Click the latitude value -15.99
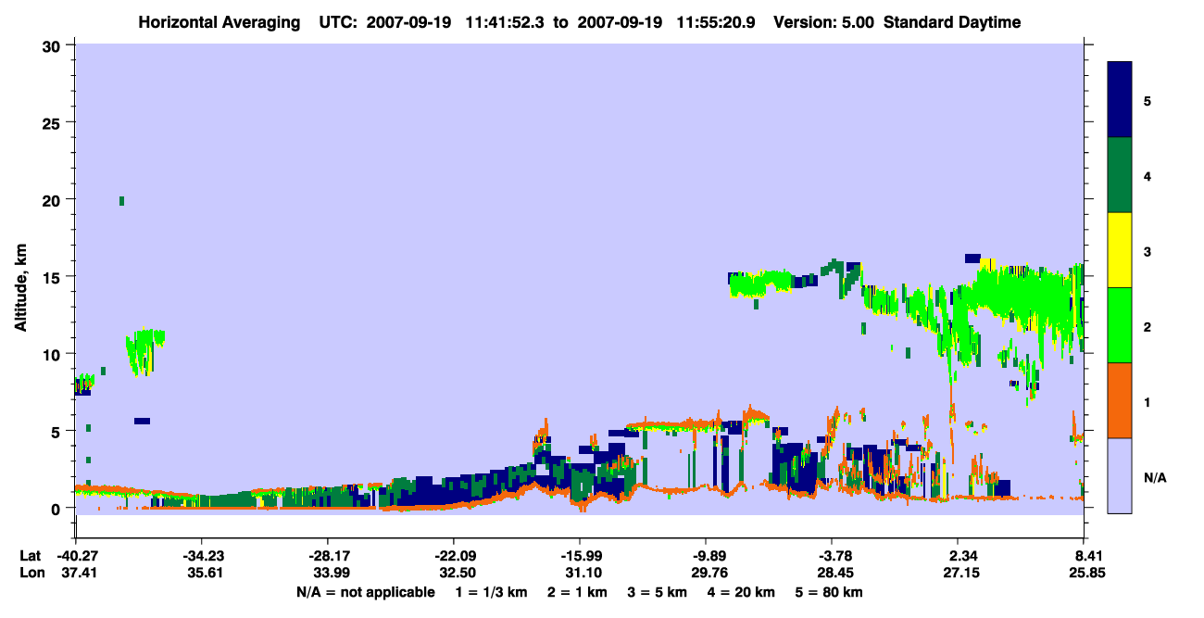 (x=580, y=556)
